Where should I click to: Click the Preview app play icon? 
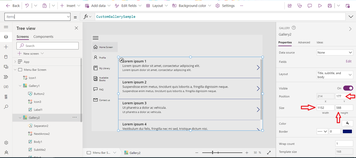click(320, 6)
